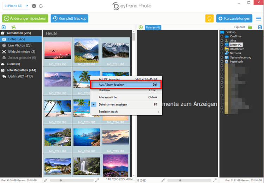Viewport: 264px width, 183px height.
Task: Click enlarge thumbnails icon in PC pane
Action: pyautogui.click(x=214, y=180)
